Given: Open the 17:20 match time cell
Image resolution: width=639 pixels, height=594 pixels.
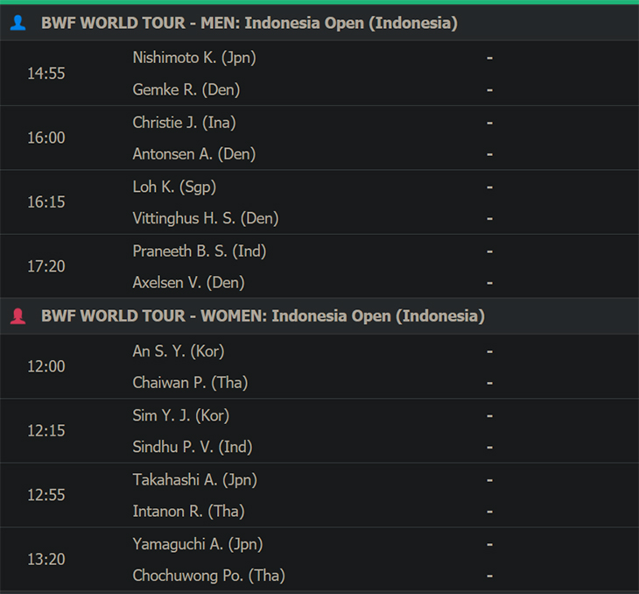Looking at the screenshot, I should (46, 266).
